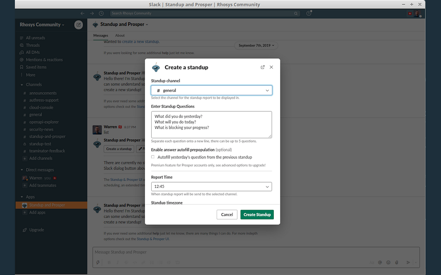Switch to the About tab
Image resolution: width=441 pixels, height=275 pixels.
click(x=120, y=35)
